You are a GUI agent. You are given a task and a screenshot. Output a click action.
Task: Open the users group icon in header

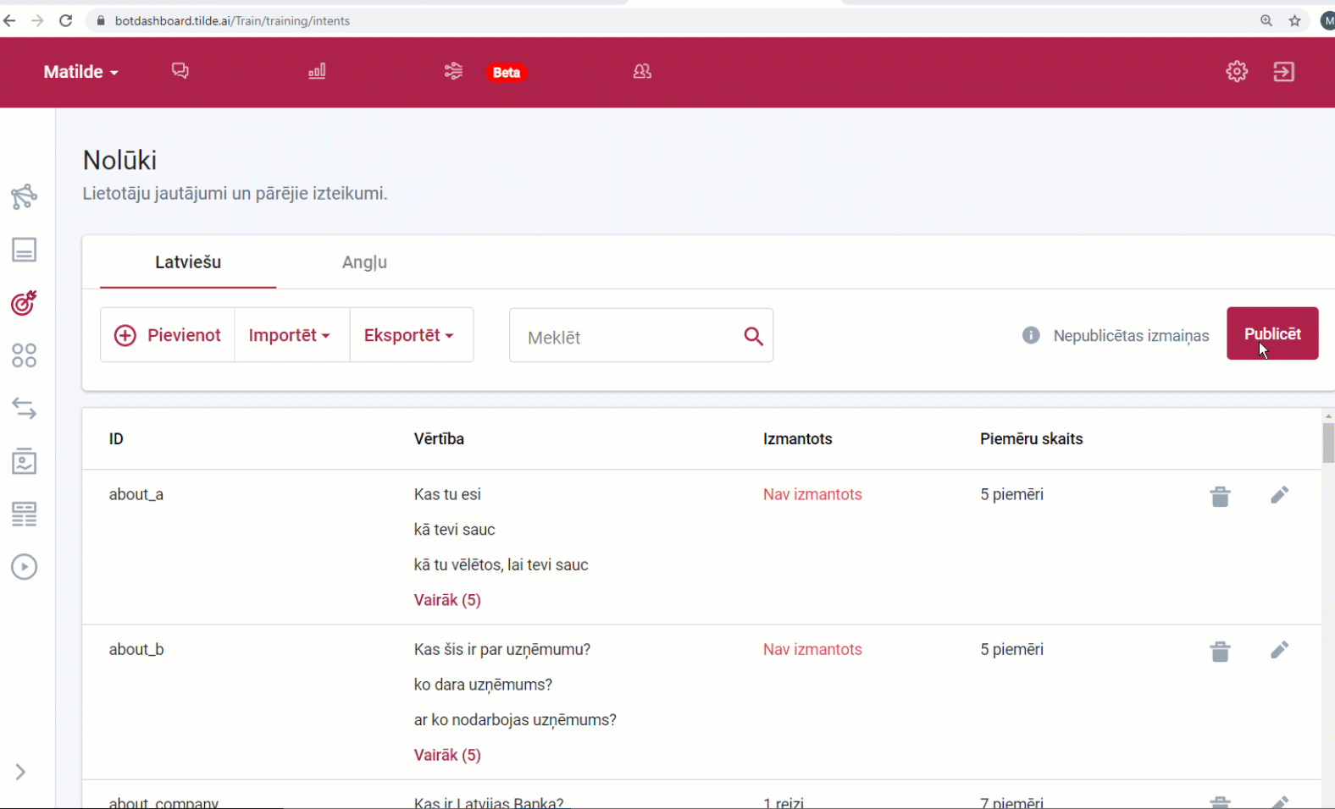click(642, 71)
